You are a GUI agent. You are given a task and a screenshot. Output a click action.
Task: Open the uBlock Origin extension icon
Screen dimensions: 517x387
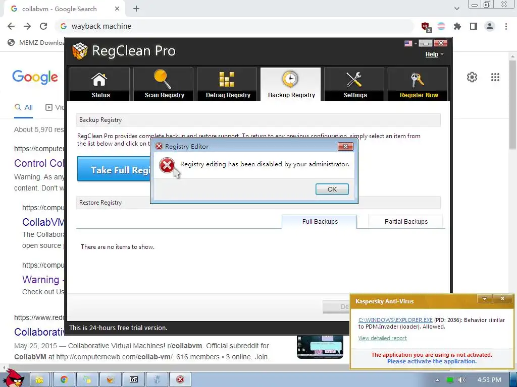[x=426, y=27]
